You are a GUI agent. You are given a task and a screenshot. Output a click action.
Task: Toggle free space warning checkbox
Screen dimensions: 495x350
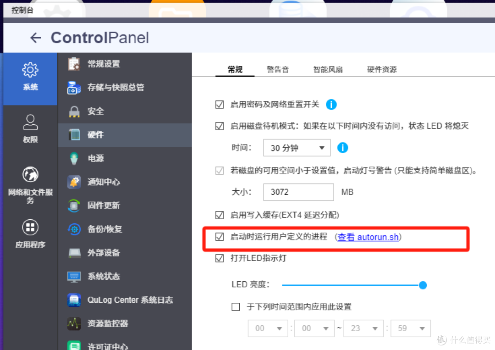(220, 171)
